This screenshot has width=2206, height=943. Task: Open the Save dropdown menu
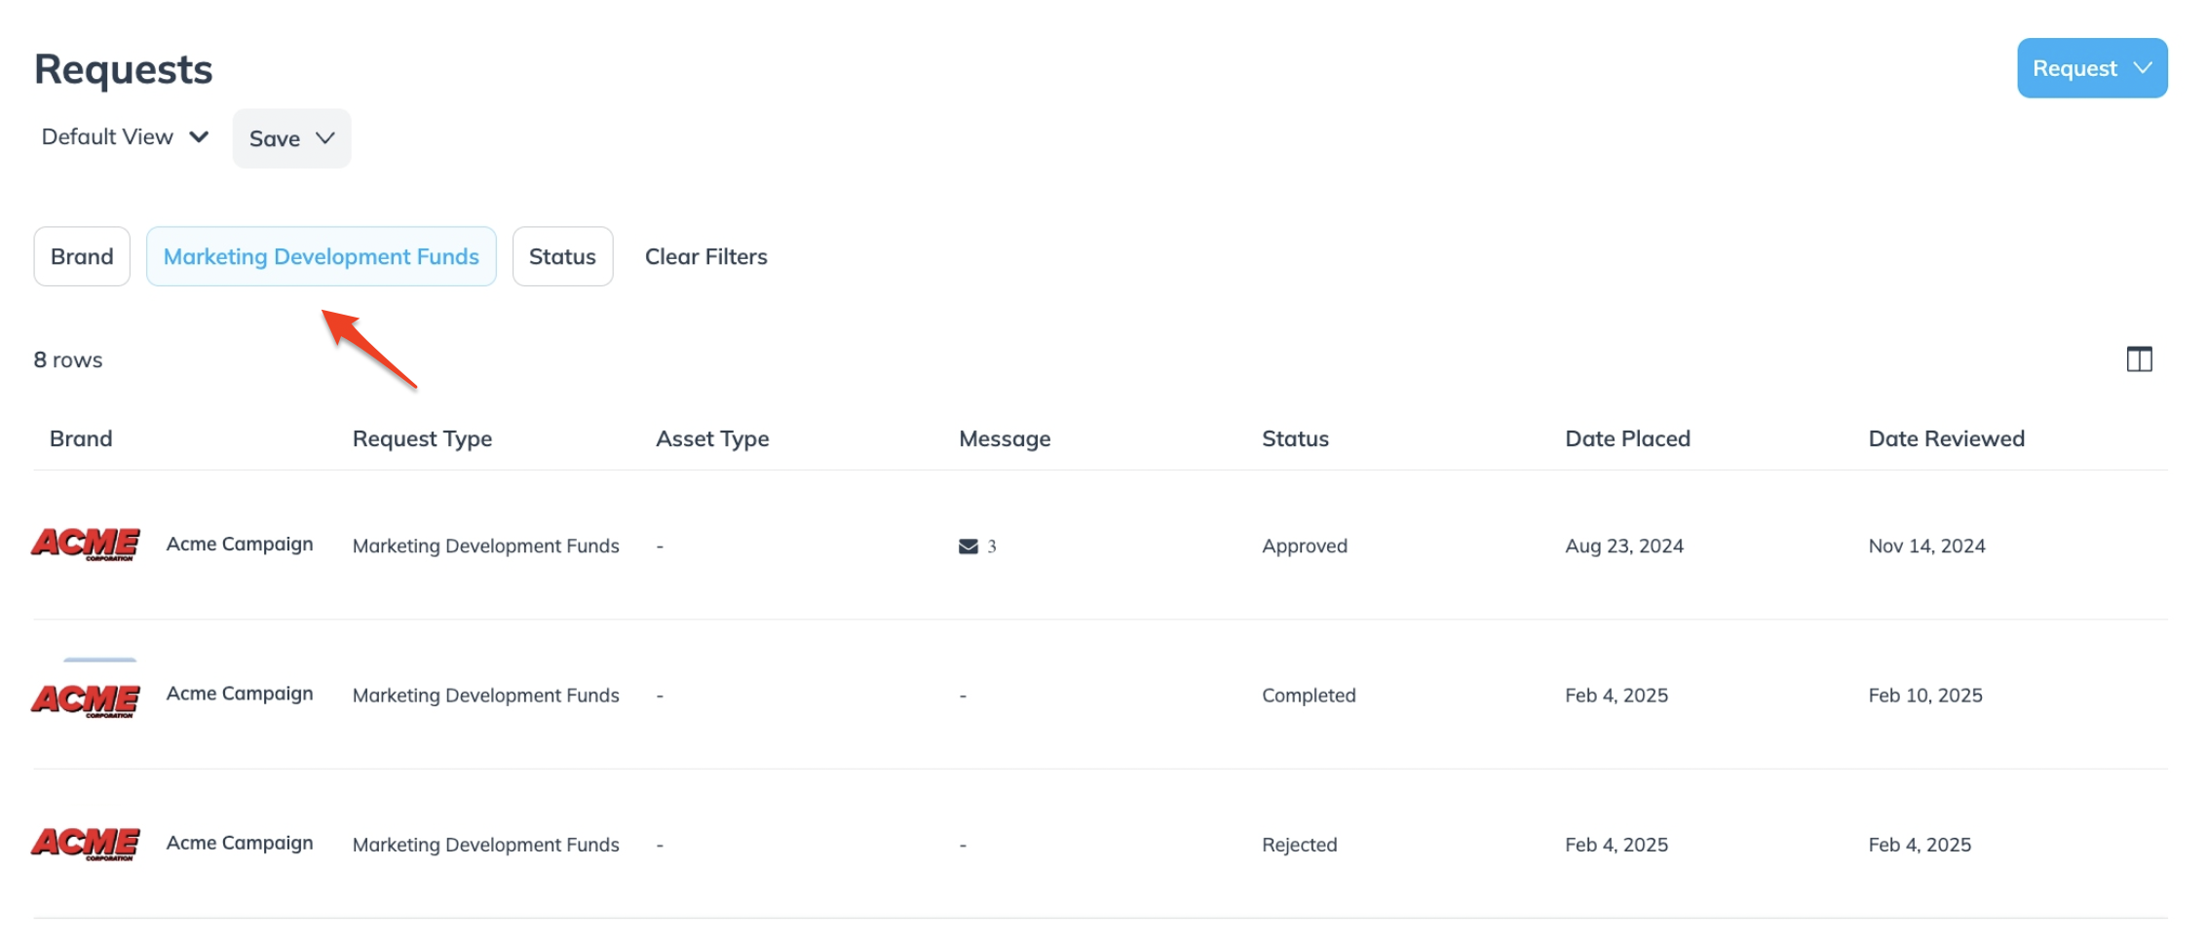pyautogui.click(x=291, y=138)
